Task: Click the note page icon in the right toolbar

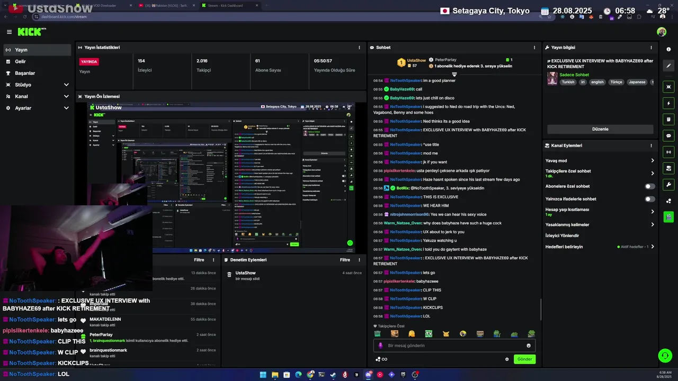Action: point(668,119)
